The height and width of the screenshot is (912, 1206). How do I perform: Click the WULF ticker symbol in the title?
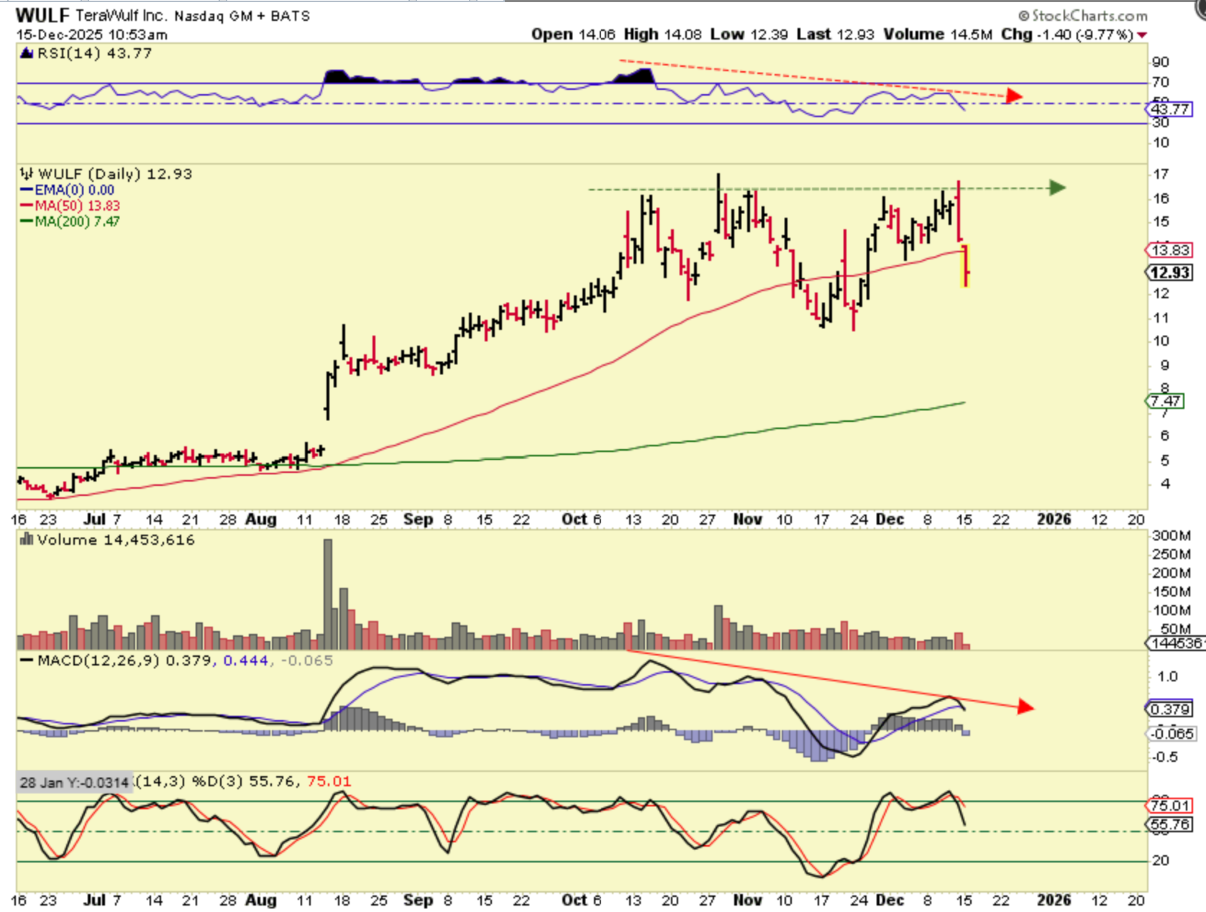click(x=42, y=15)
